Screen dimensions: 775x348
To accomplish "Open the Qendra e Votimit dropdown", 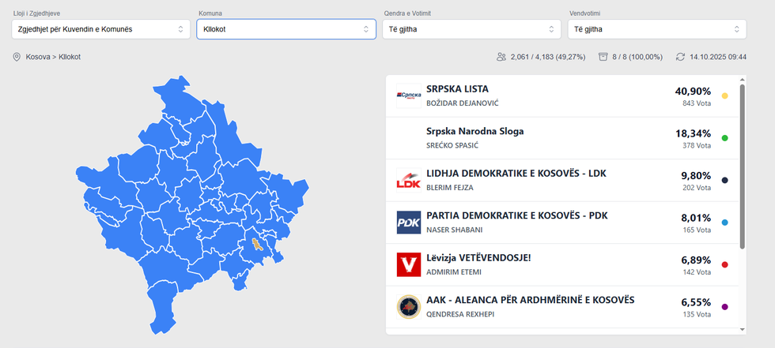I will click(x=471, y=29).
